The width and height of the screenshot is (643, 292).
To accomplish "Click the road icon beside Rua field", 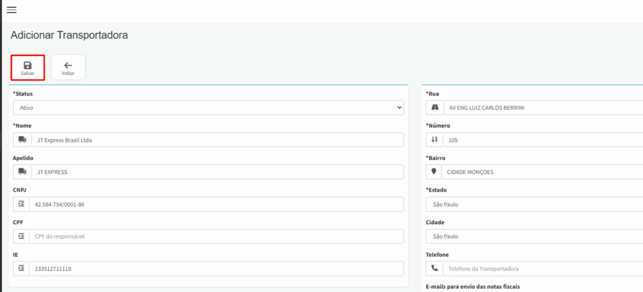I will pos(435,107).
